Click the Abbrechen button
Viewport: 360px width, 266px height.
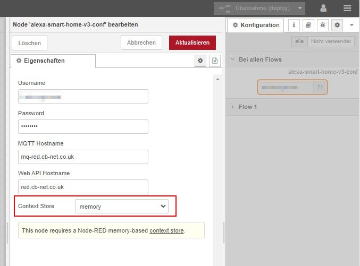(x=141, y=42)
